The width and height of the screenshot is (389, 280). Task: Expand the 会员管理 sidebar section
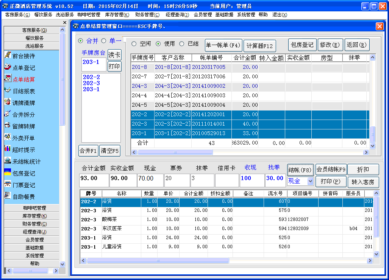34,240
